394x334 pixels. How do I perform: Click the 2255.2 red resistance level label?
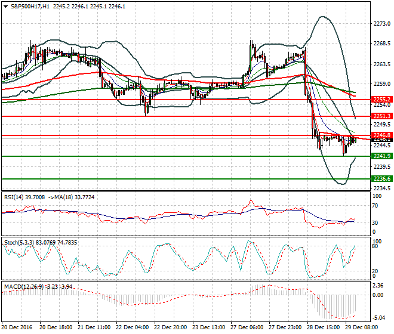tap(382, 99)
